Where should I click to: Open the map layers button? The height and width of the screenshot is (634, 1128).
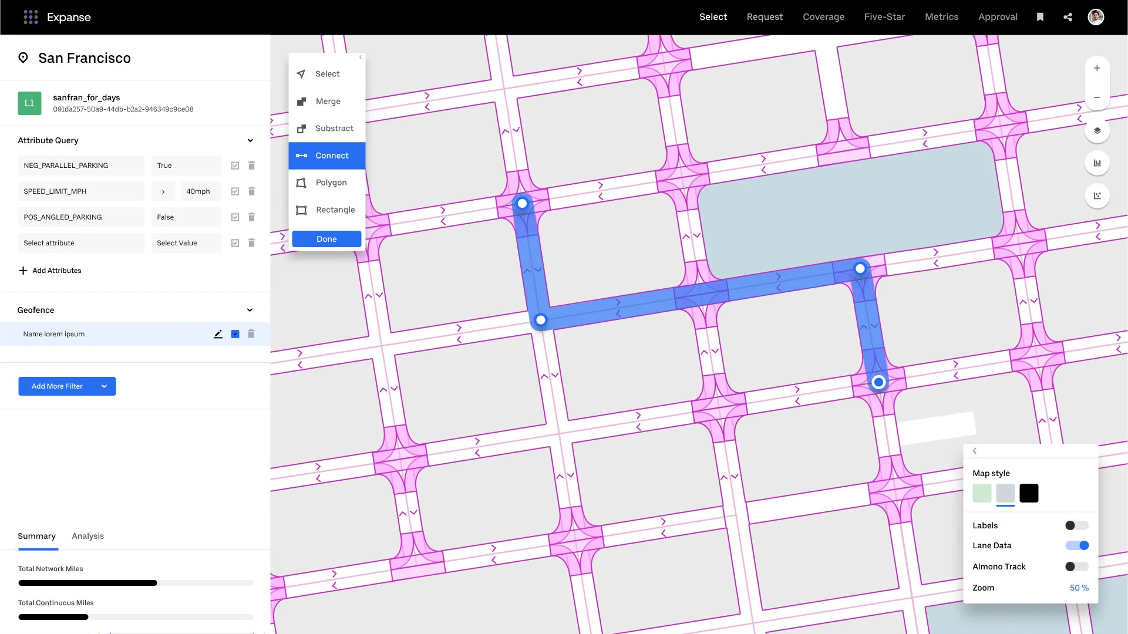click(1097, 130)
